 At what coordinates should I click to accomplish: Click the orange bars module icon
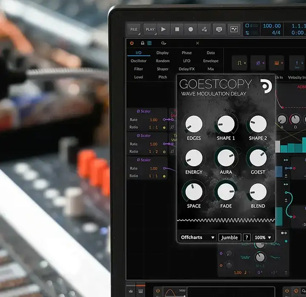pos(277,63)
